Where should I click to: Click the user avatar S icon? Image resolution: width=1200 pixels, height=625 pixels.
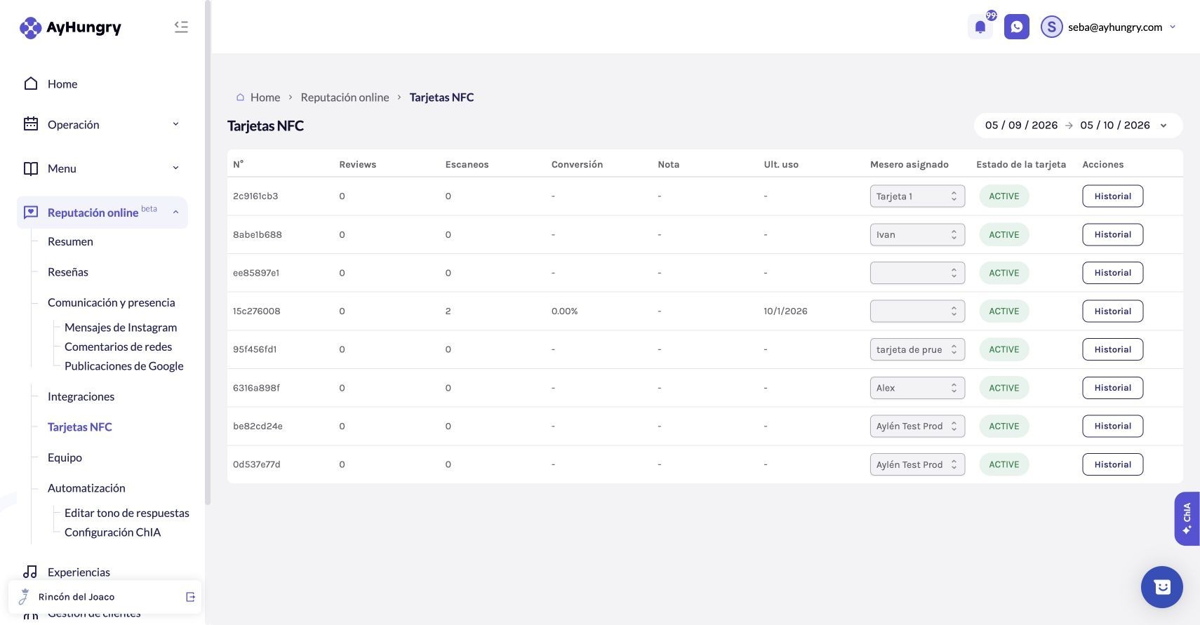(1051, 27)
